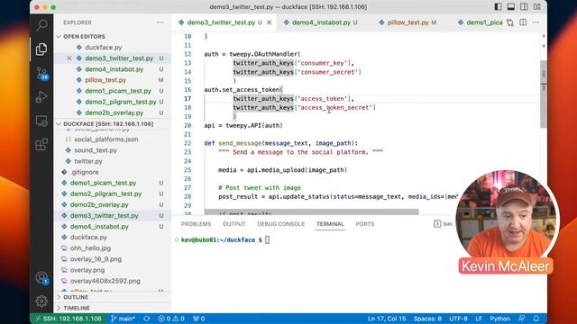Image resolution: width=577 pixels, height=324 pixels.
Task: Open the Output panel tab
Action: (234, 224)
